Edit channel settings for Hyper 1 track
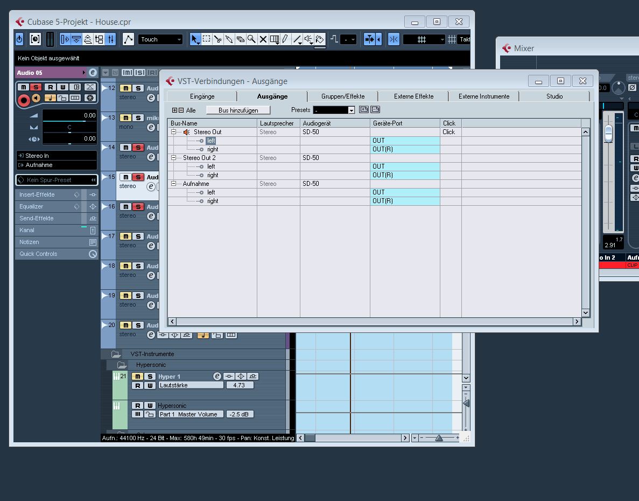The height and width of the screenshot is (501, 639). click(x=217, y=376)
